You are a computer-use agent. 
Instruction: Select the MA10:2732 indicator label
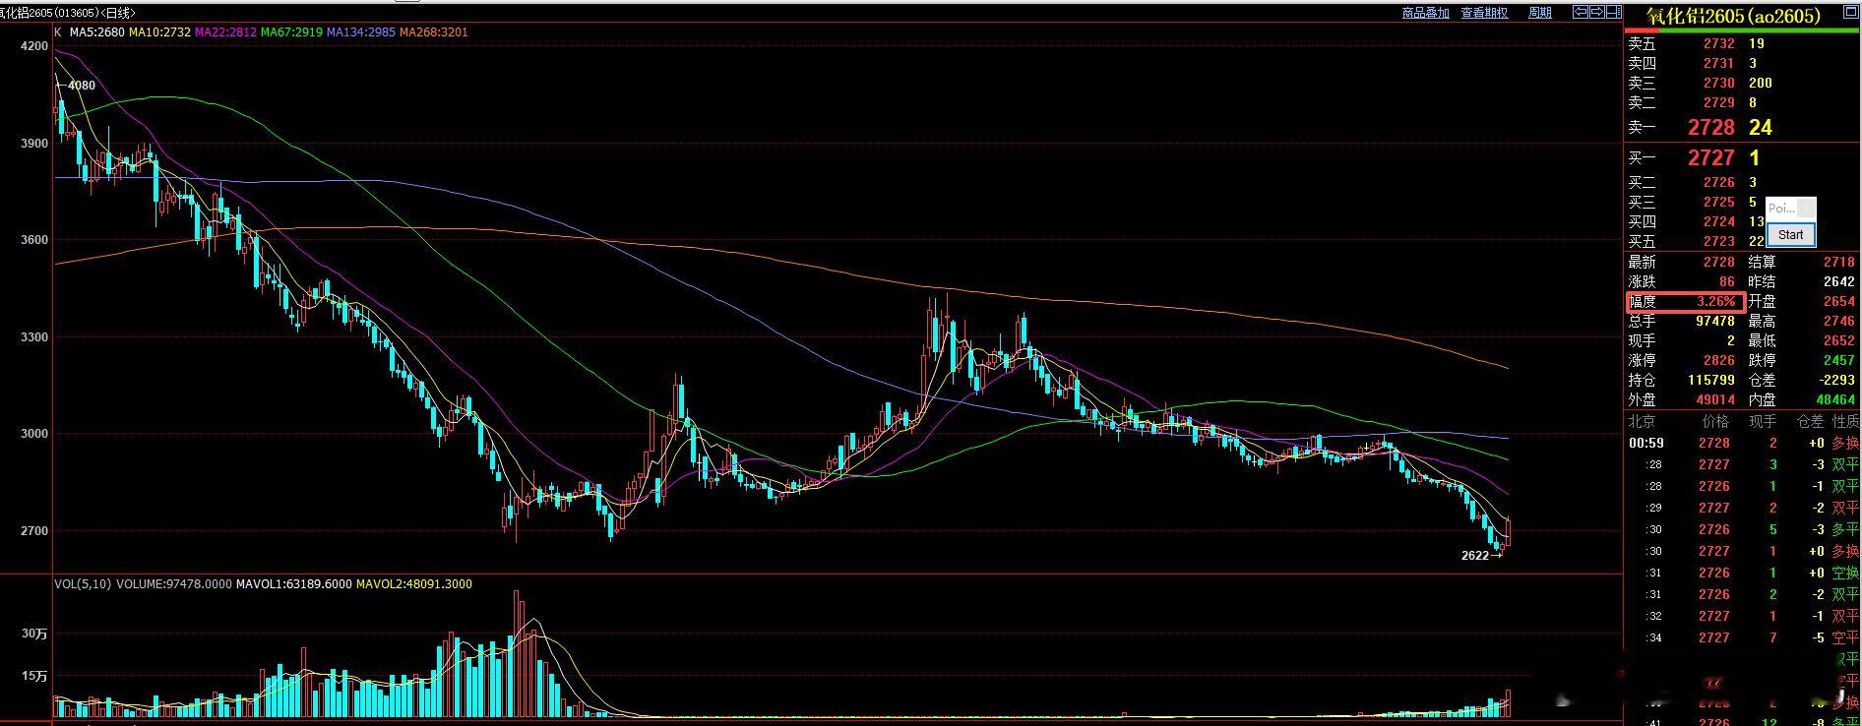pos(159,32)
